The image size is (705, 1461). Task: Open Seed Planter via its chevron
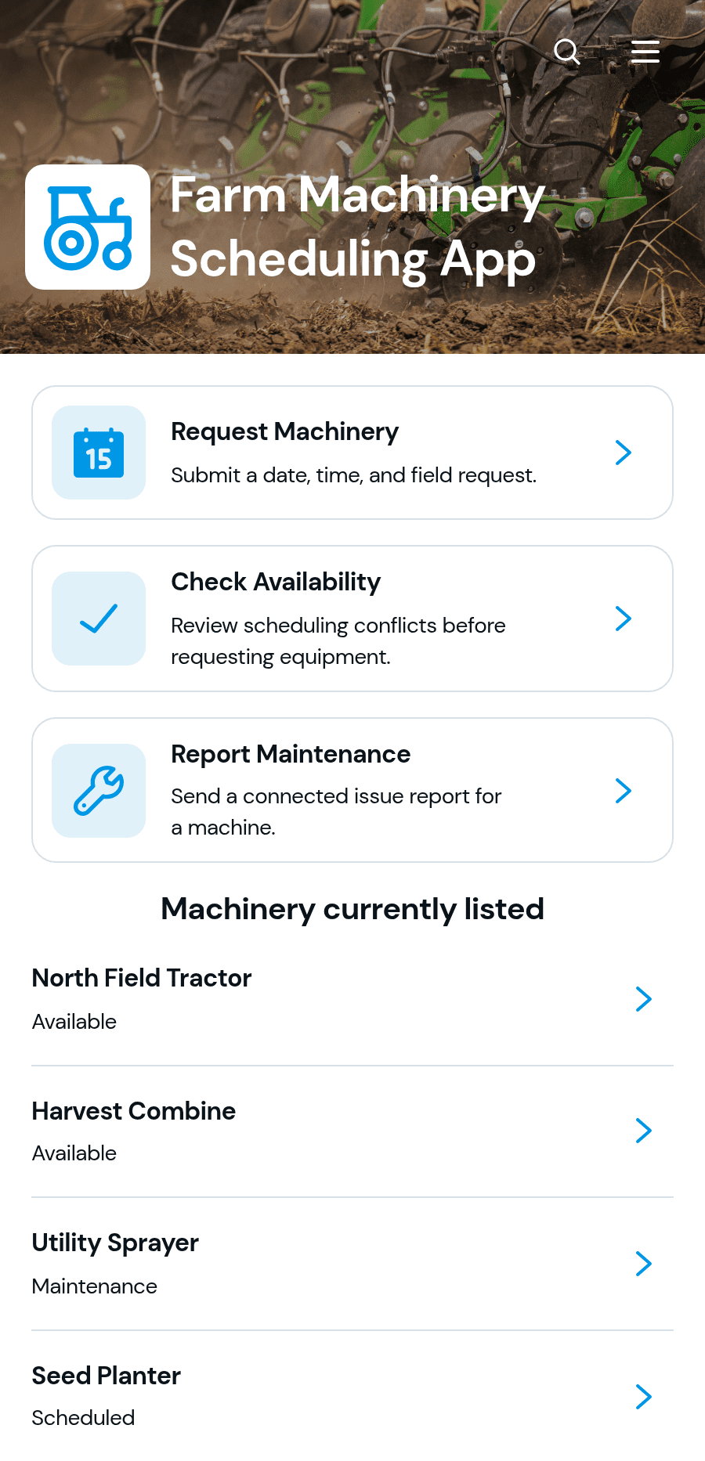644,1397
